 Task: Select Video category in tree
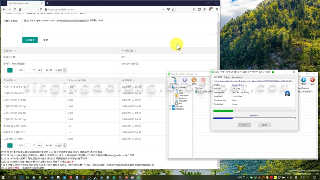[180, 90]
